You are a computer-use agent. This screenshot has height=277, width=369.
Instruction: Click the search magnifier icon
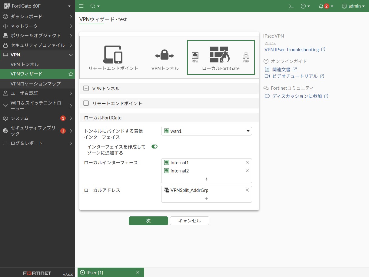click(93, 6)
